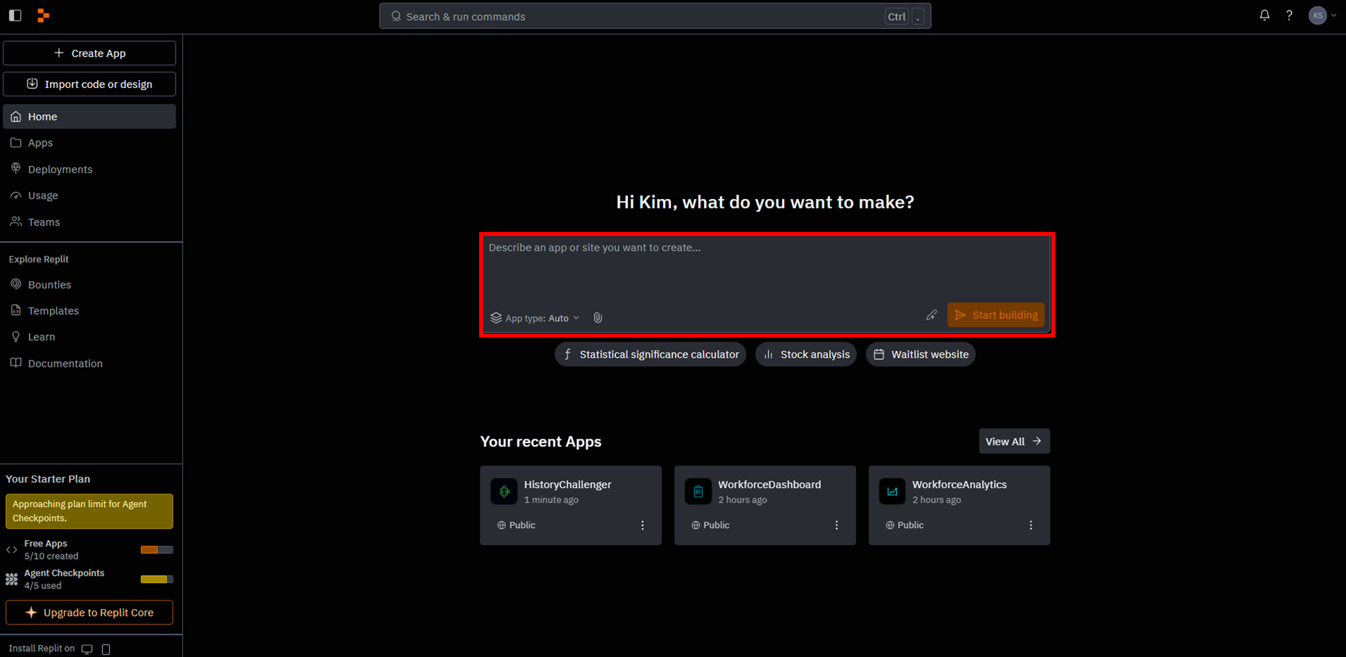1346x657 pixels.
Task: Click the Free Apps code brackets icon
Action: tap(11, 549)
